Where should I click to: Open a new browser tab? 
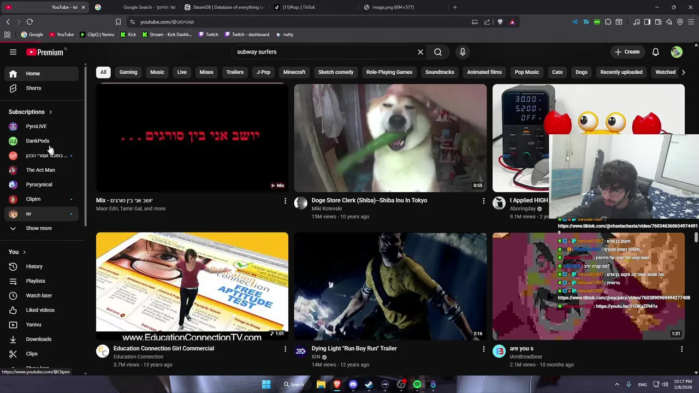455,7
